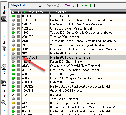Click green status dot for 400V123

point(13,87)
